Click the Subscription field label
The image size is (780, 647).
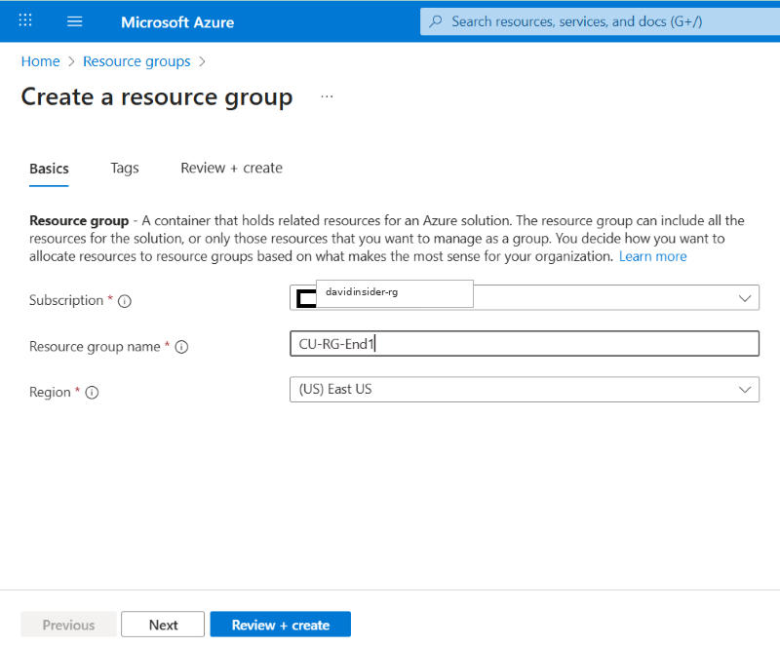[x=66, y=300]
